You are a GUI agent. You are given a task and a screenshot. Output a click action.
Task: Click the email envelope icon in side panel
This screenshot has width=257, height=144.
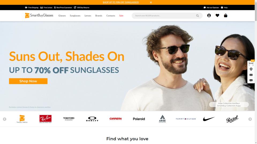click(x=251, y=75)
